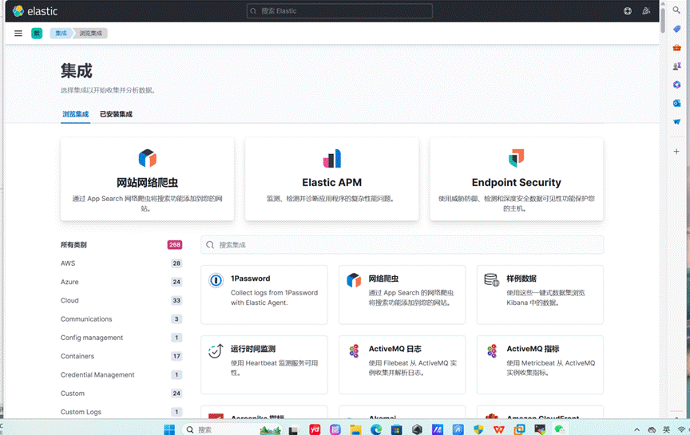Click the 268 count badge for 所有类别

(x=175, y=244)
